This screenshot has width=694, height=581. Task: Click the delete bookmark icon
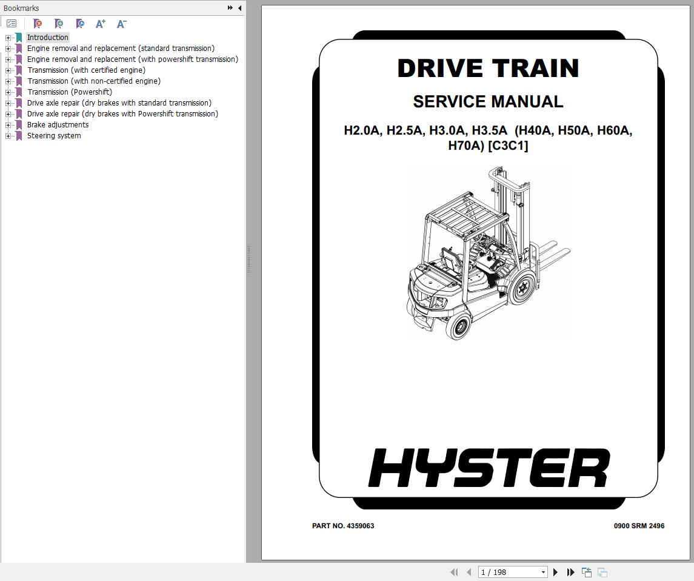38,24
